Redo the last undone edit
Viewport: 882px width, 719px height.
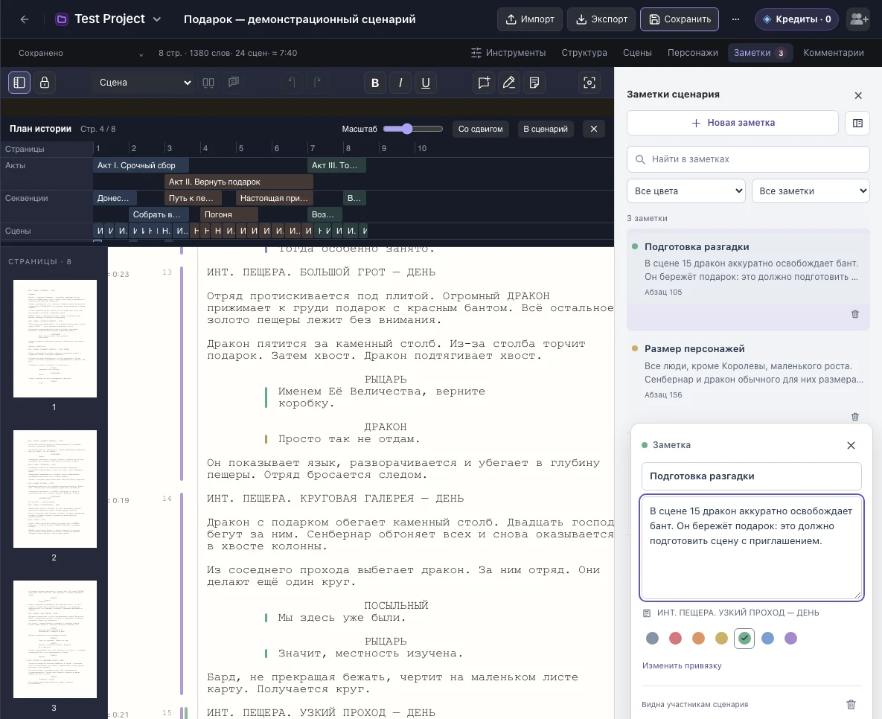coord(317,83)
